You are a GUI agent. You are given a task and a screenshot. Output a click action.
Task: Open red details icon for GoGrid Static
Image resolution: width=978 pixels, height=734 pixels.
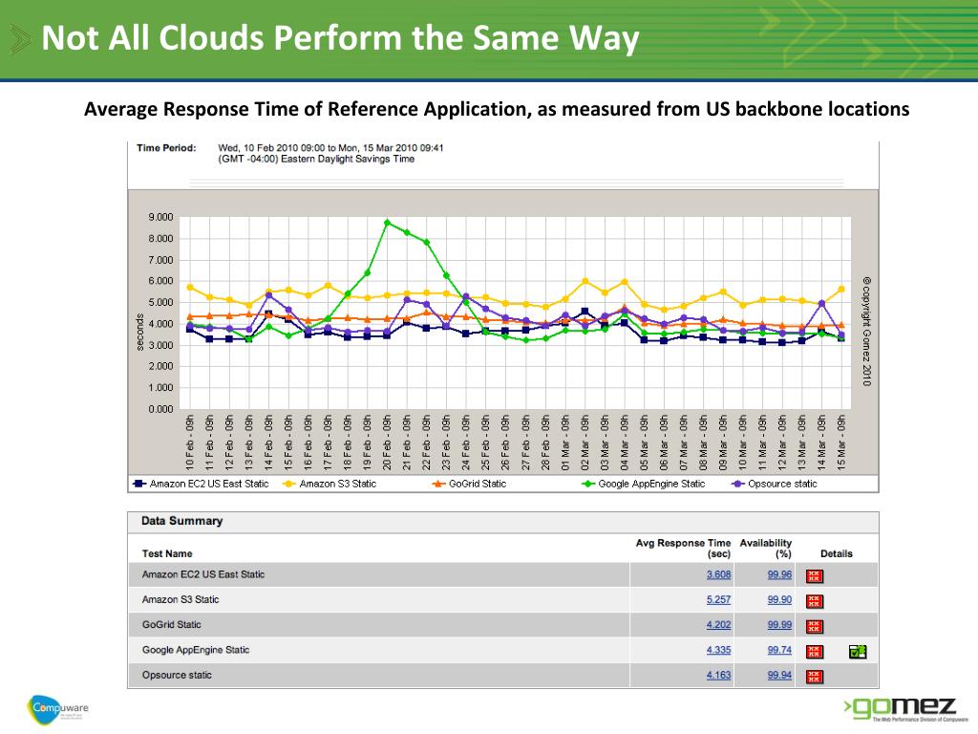click(x=814, y=626)
